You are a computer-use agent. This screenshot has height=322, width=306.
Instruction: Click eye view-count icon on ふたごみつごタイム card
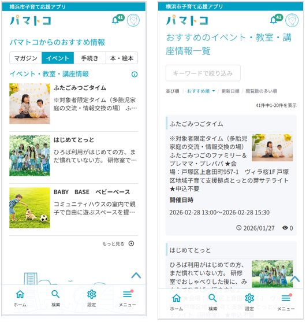285,228
